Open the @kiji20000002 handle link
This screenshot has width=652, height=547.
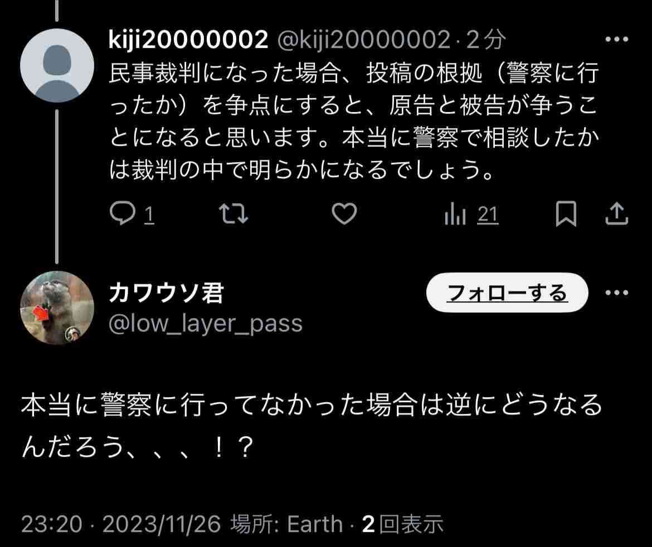coord(363,40)
